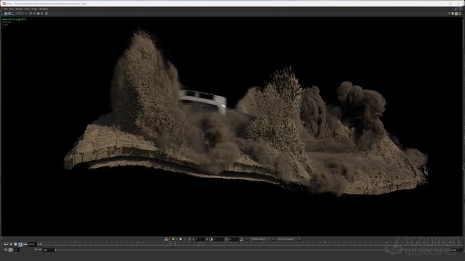Image resolution: width=465 pixels, height=261 pixels.
Task: Click the stop playback button
Action: (15, 244)
